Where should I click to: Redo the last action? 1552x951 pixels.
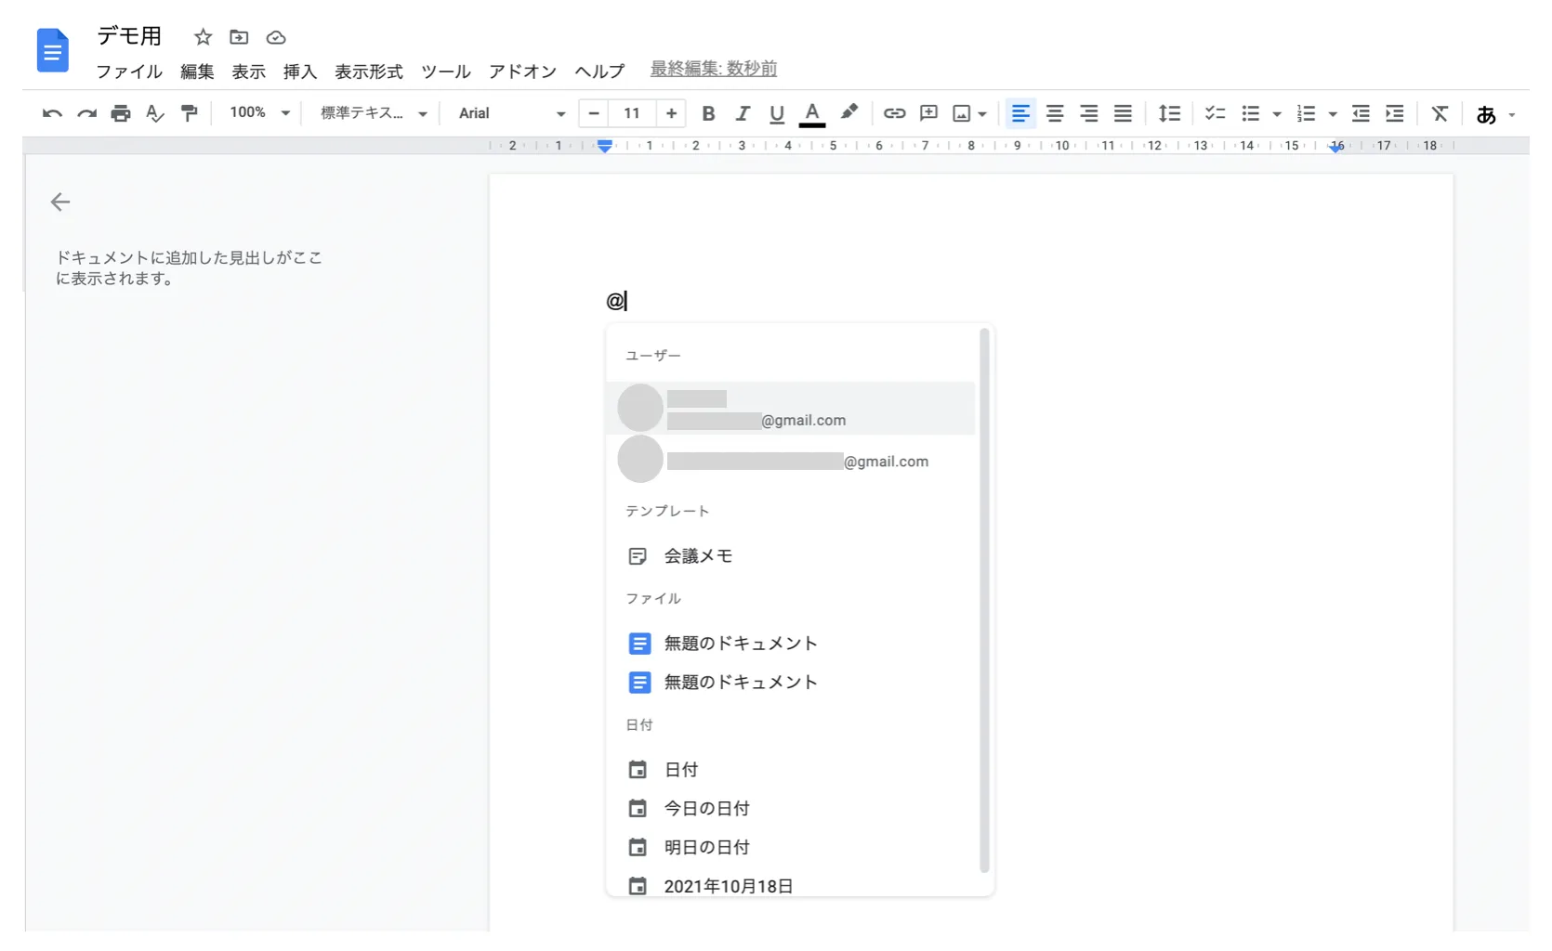[x=86, y=113]
